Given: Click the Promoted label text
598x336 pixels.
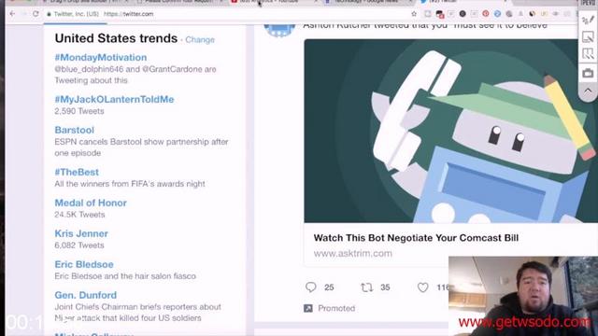Looking at the screenshot, I should click(x=336, y=308).
